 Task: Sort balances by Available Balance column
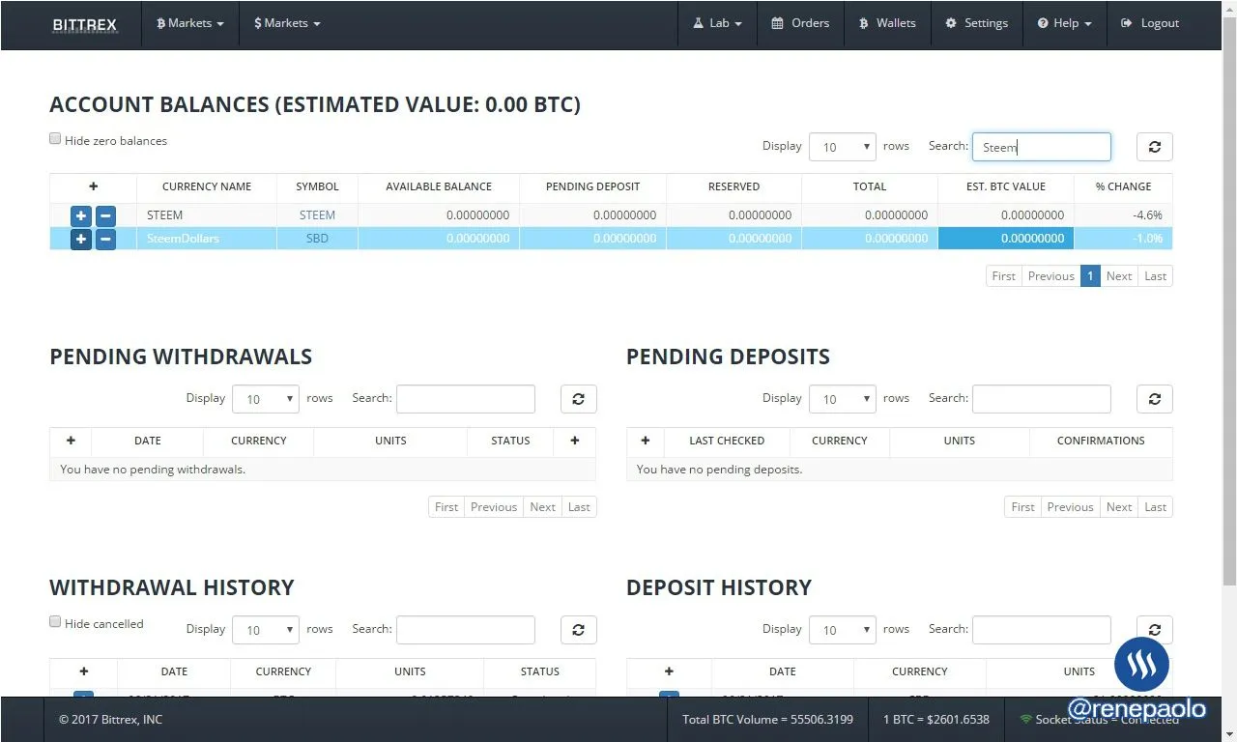coord(439,186)
